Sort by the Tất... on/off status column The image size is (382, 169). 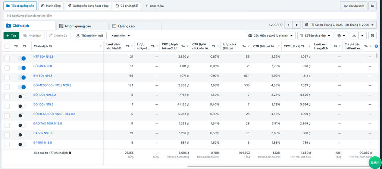click(x=25, y=46)
